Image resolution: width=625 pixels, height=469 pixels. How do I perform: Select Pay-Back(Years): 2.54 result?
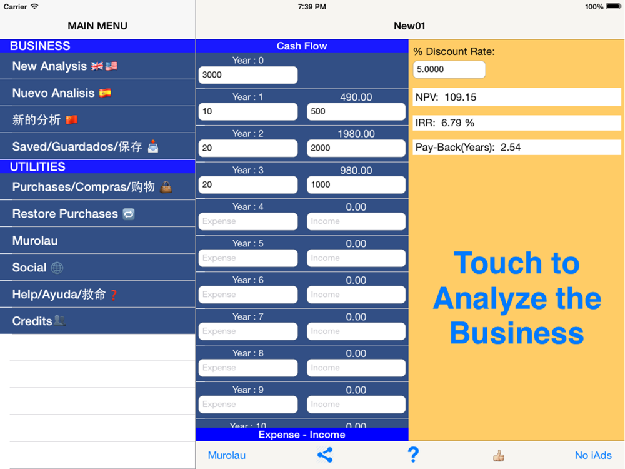(517, 148)
